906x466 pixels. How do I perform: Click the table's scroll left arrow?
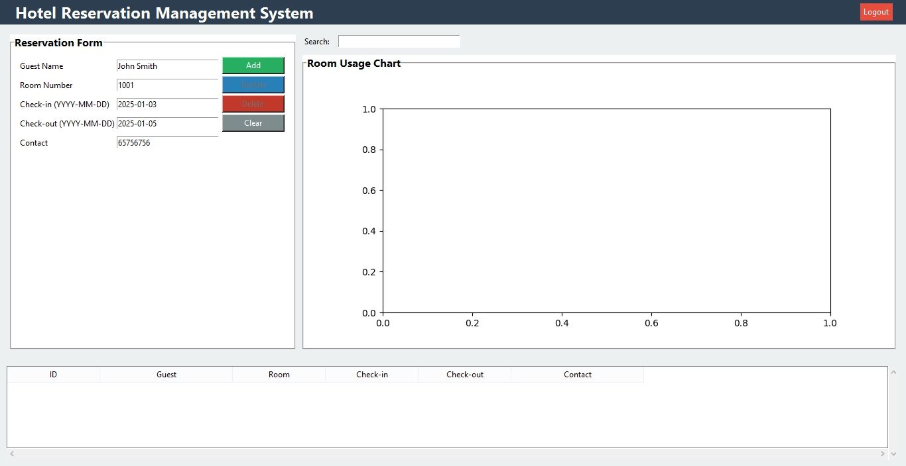(x=12, y=454)
